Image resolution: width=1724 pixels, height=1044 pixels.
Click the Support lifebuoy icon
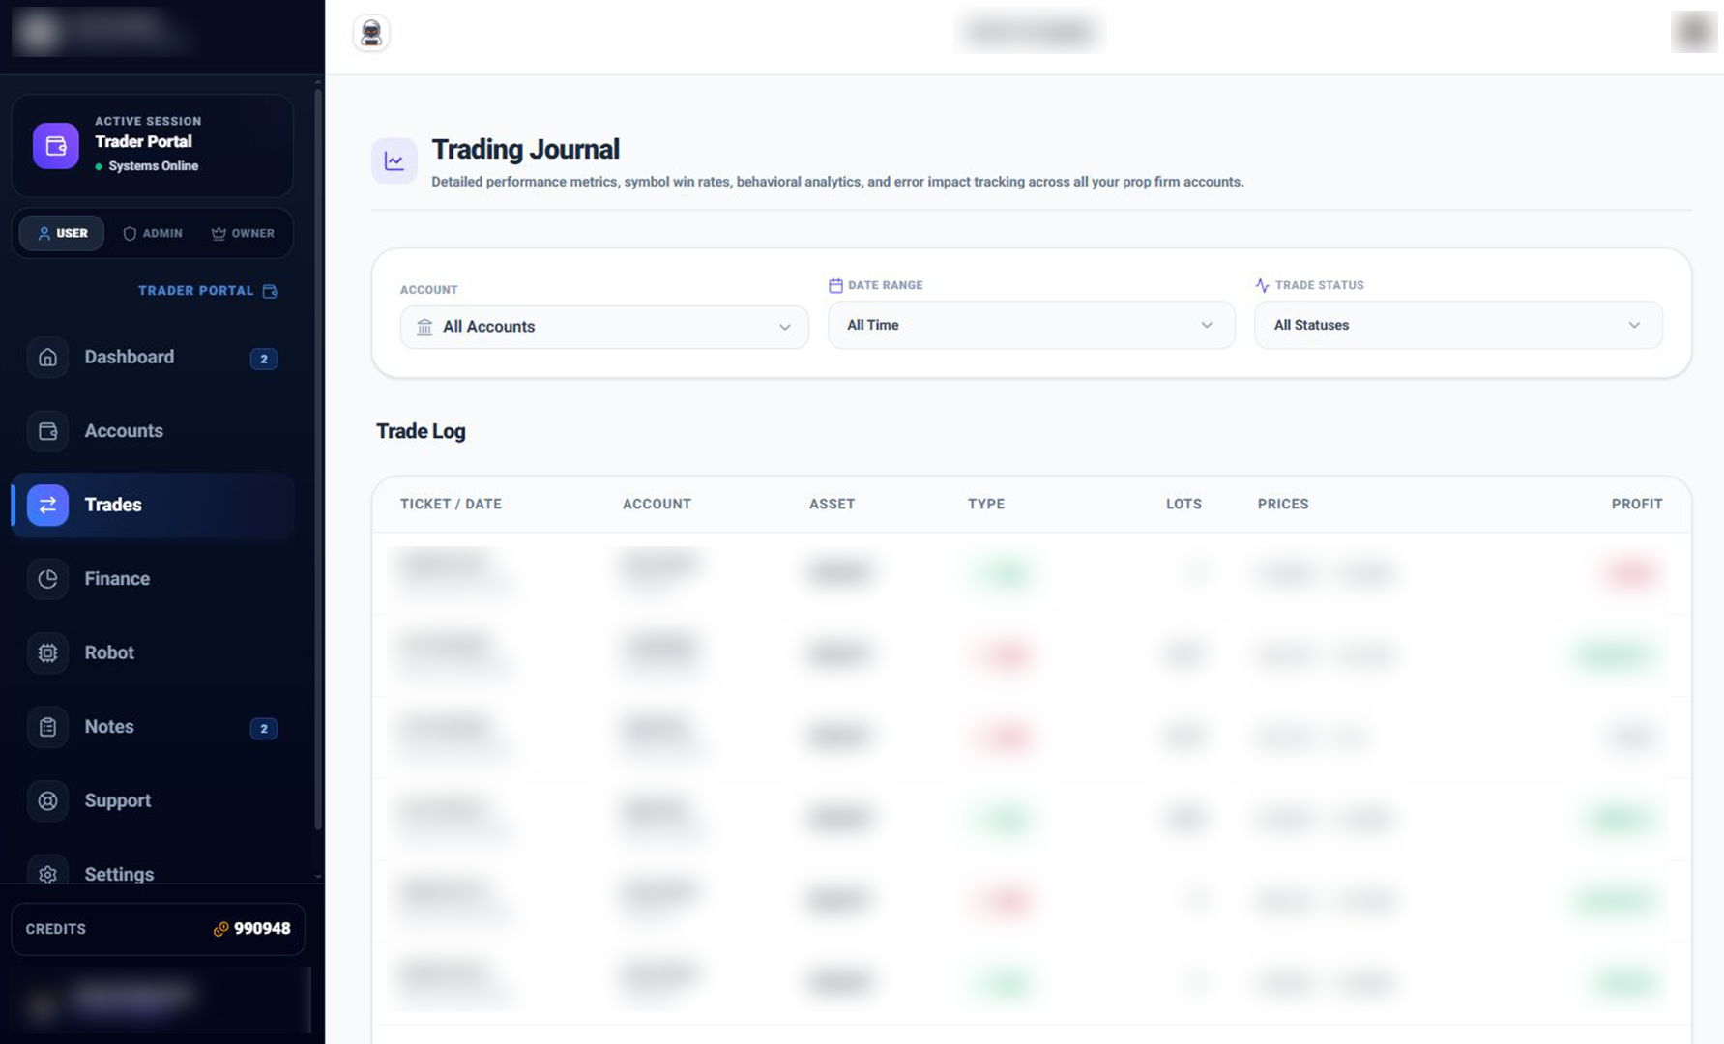47,801
